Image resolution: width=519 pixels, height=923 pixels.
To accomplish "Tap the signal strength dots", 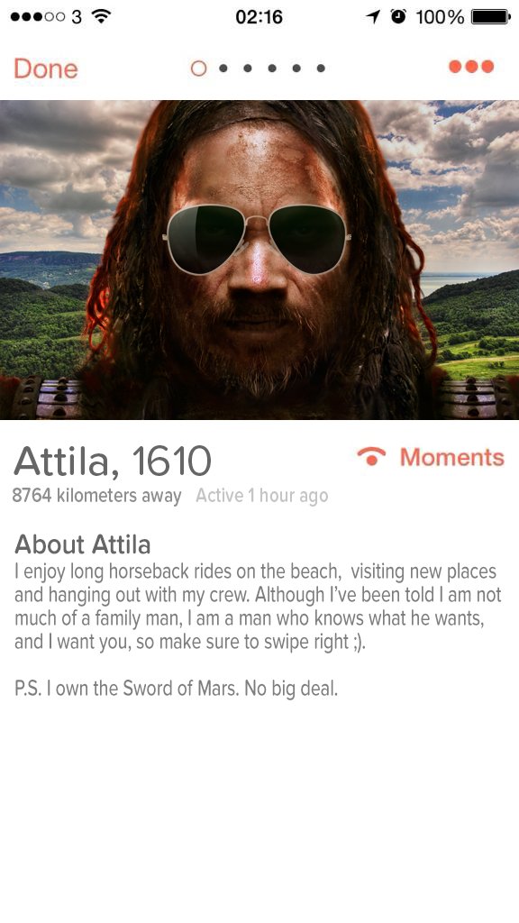I will (x=38, y=16).
